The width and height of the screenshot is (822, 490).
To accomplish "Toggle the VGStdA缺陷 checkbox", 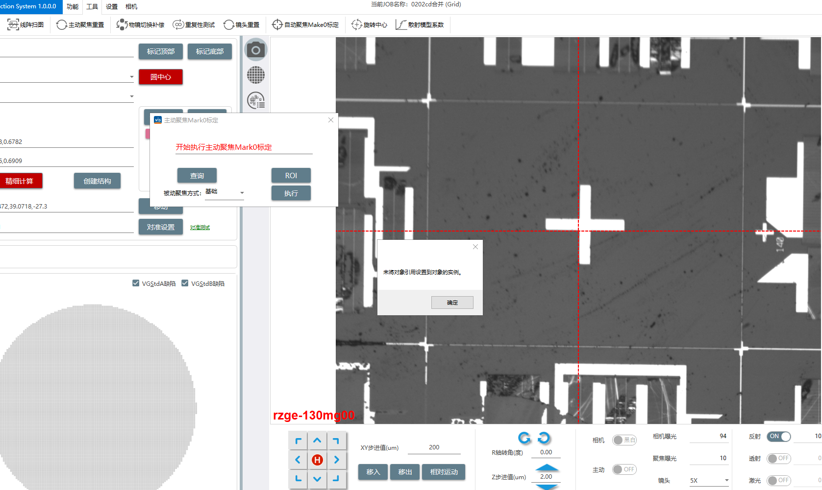I will tap(136, 283).
